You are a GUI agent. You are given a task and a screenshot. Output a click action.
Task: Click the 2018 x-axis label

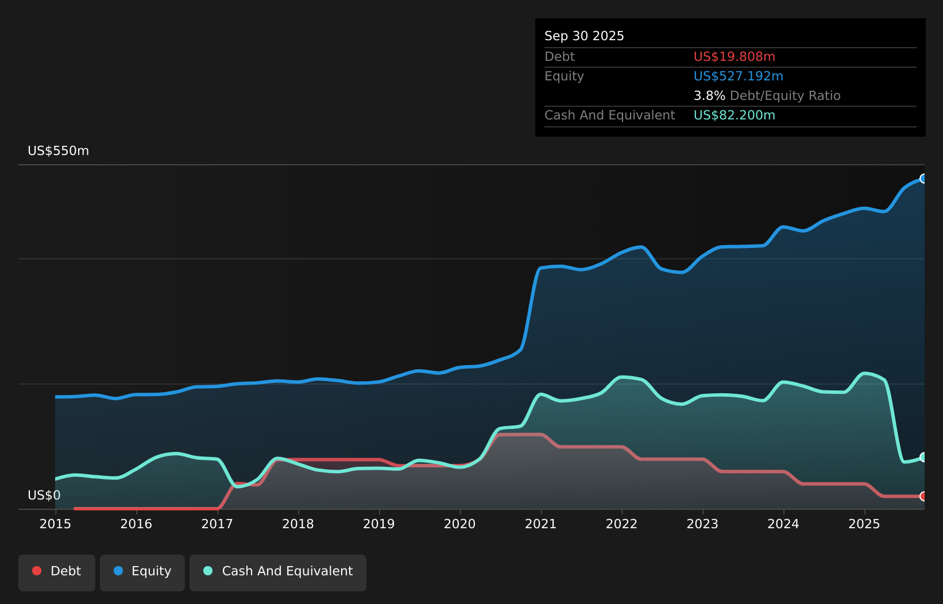[x=298, y=524]
